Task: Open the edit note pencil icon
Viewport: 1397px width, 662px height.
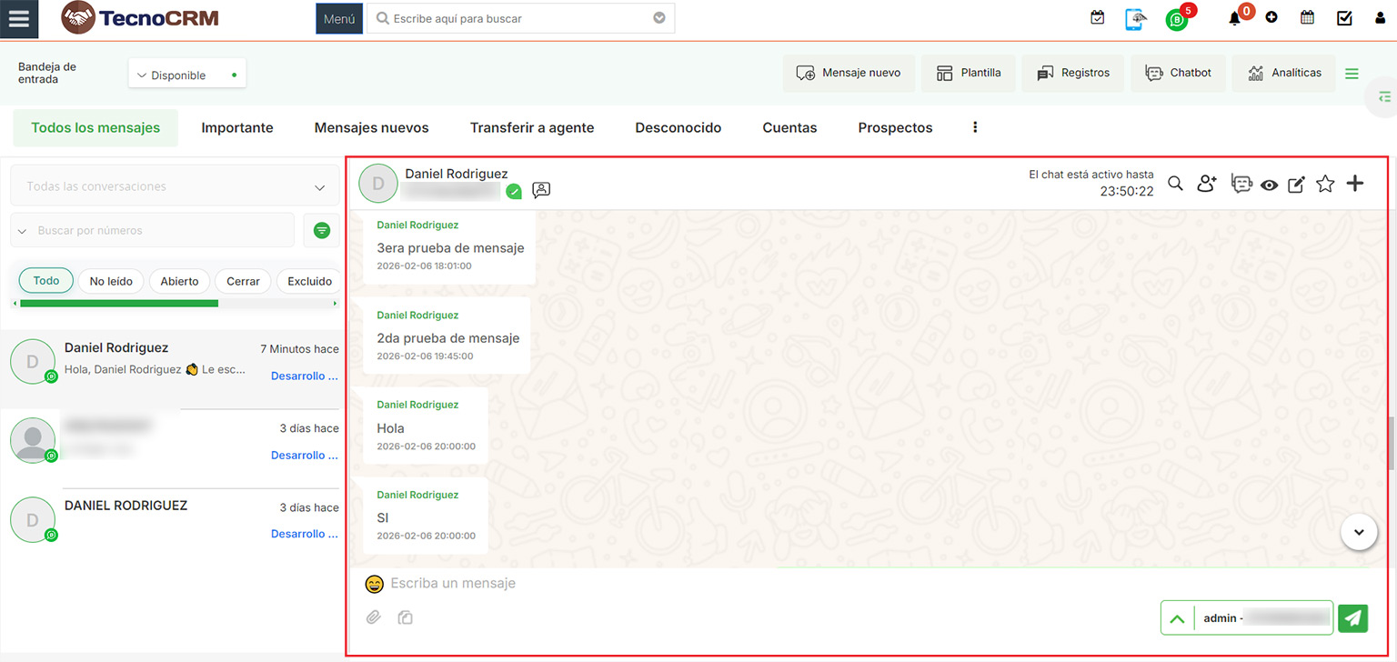Action: [x=1296, y=185]
